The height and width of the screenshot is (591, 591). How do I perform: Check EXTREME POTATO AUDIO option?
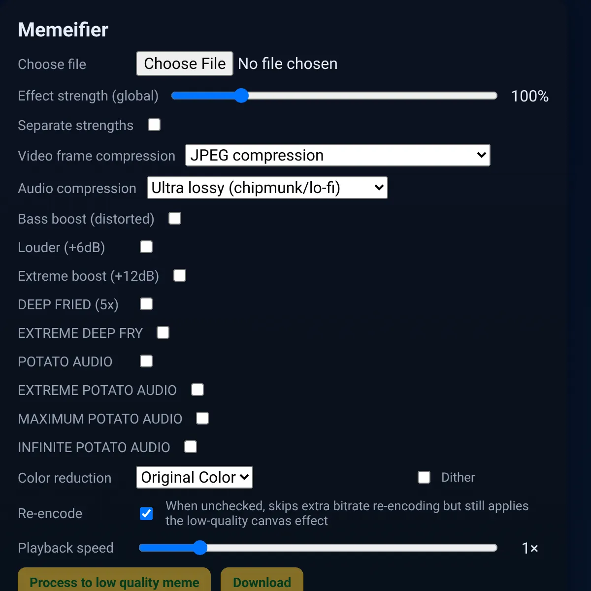[197, 390]
